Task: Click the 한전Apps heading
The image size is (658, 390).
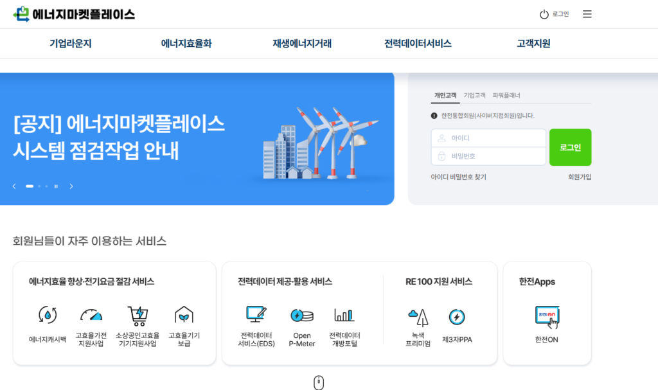Action: pos(537,281)
